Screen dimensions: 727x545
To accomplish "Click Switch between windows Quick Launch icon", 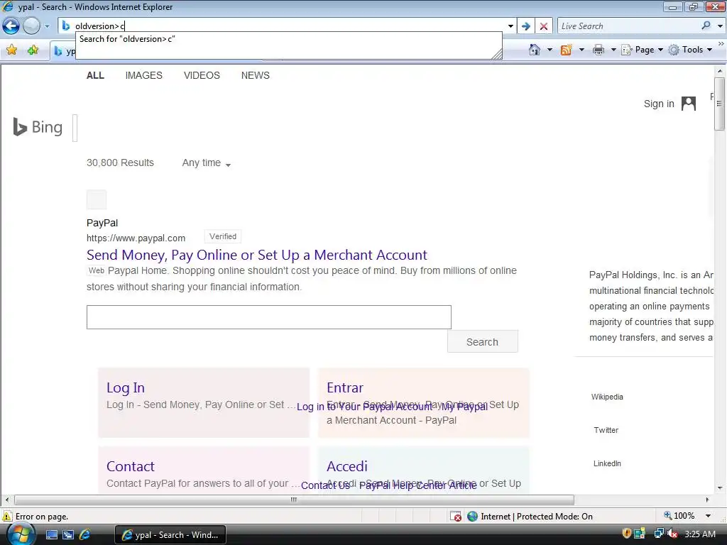I will [68, 535].
